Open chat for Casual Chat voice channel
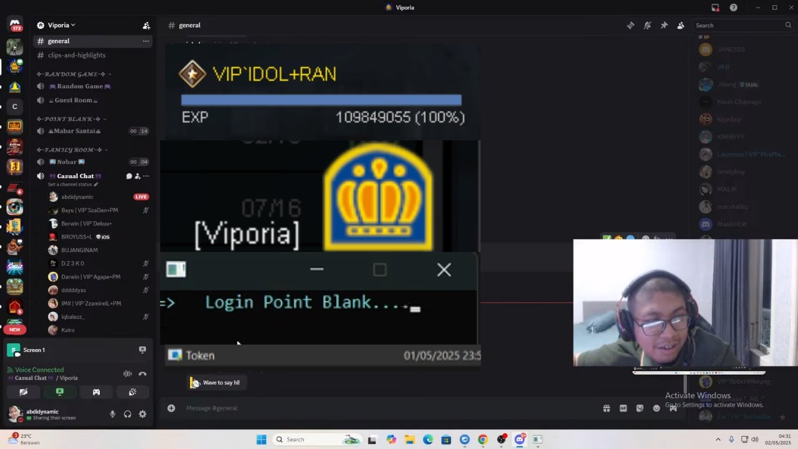 129,176
